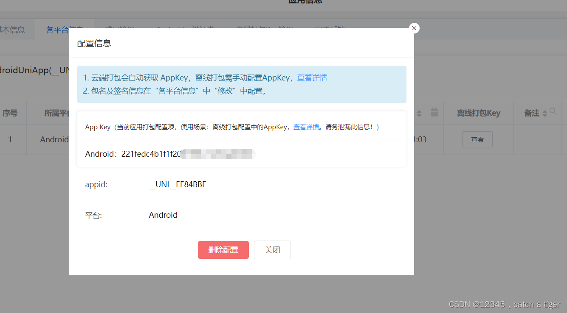Switch to the 基本信息 tab
Viewport: 567px width, 313px height.
coord(13,29)
